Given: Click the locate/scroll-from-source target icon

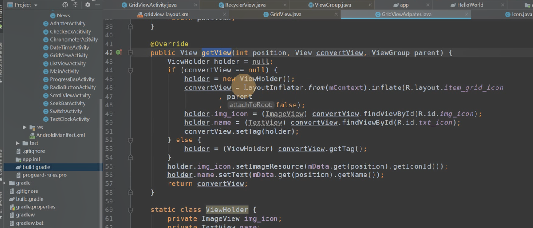Looking at the screenshot, I should [x=65, y=5].
